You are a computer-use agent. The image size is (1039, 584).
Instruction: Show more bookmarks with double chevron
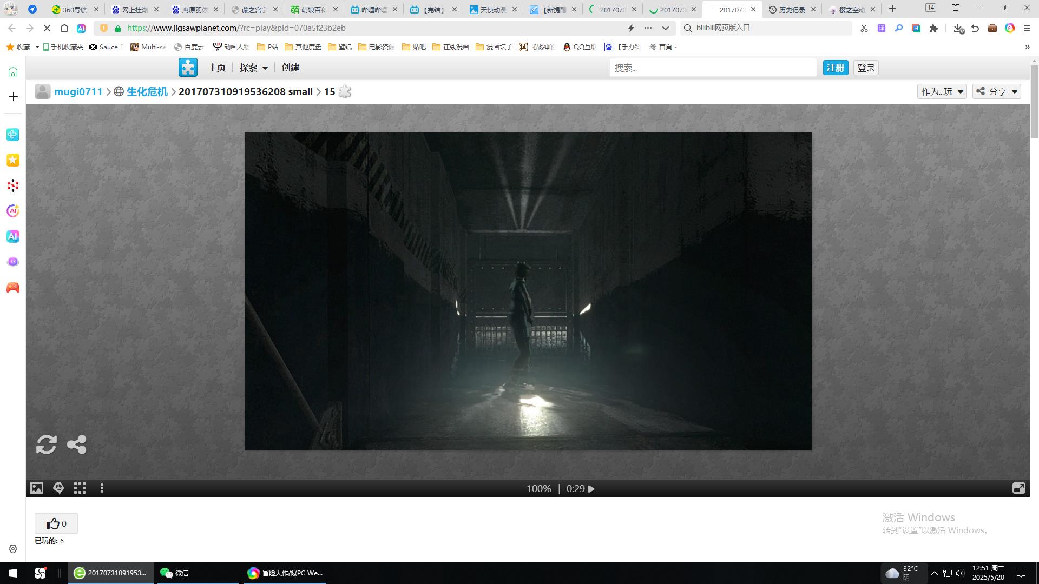point(1027,47)
